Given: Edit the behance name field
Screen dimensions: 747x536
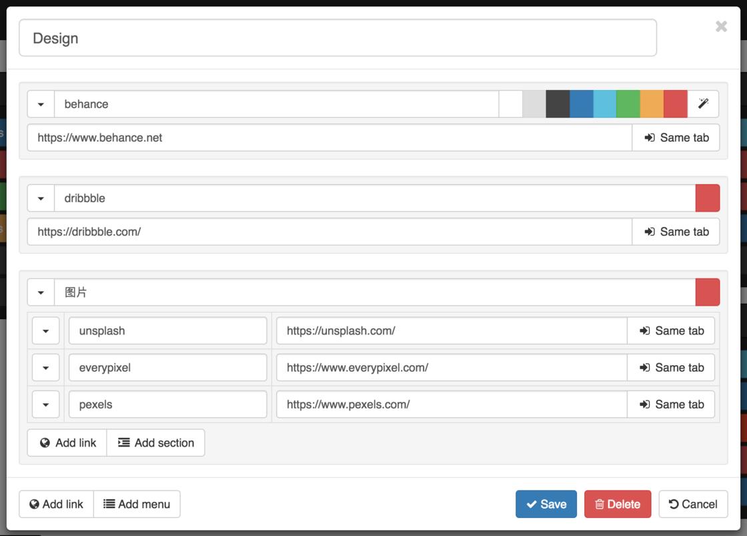Looking at the screenshot, I should click(277, 104).
